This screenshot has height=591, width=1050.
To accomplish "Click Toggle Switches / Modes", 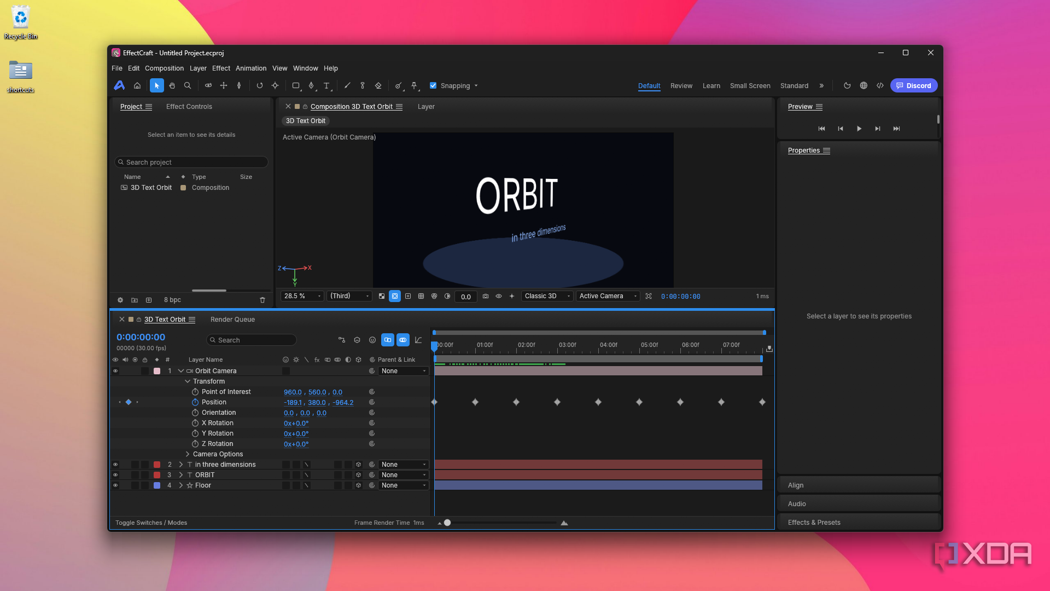I will pyautogui.click(x=151, y=523).
